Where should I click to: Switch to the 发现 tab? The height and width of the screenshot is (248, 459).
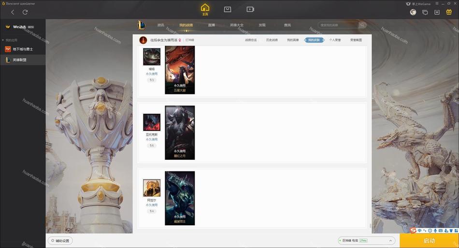[262, 25]
